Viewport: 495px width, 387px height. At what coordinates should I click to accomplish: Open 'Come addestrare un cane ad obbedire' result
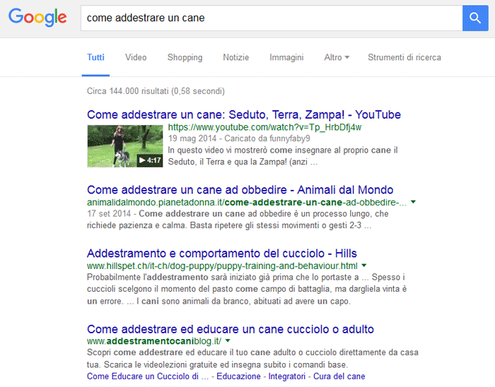(x=240, y=190)
